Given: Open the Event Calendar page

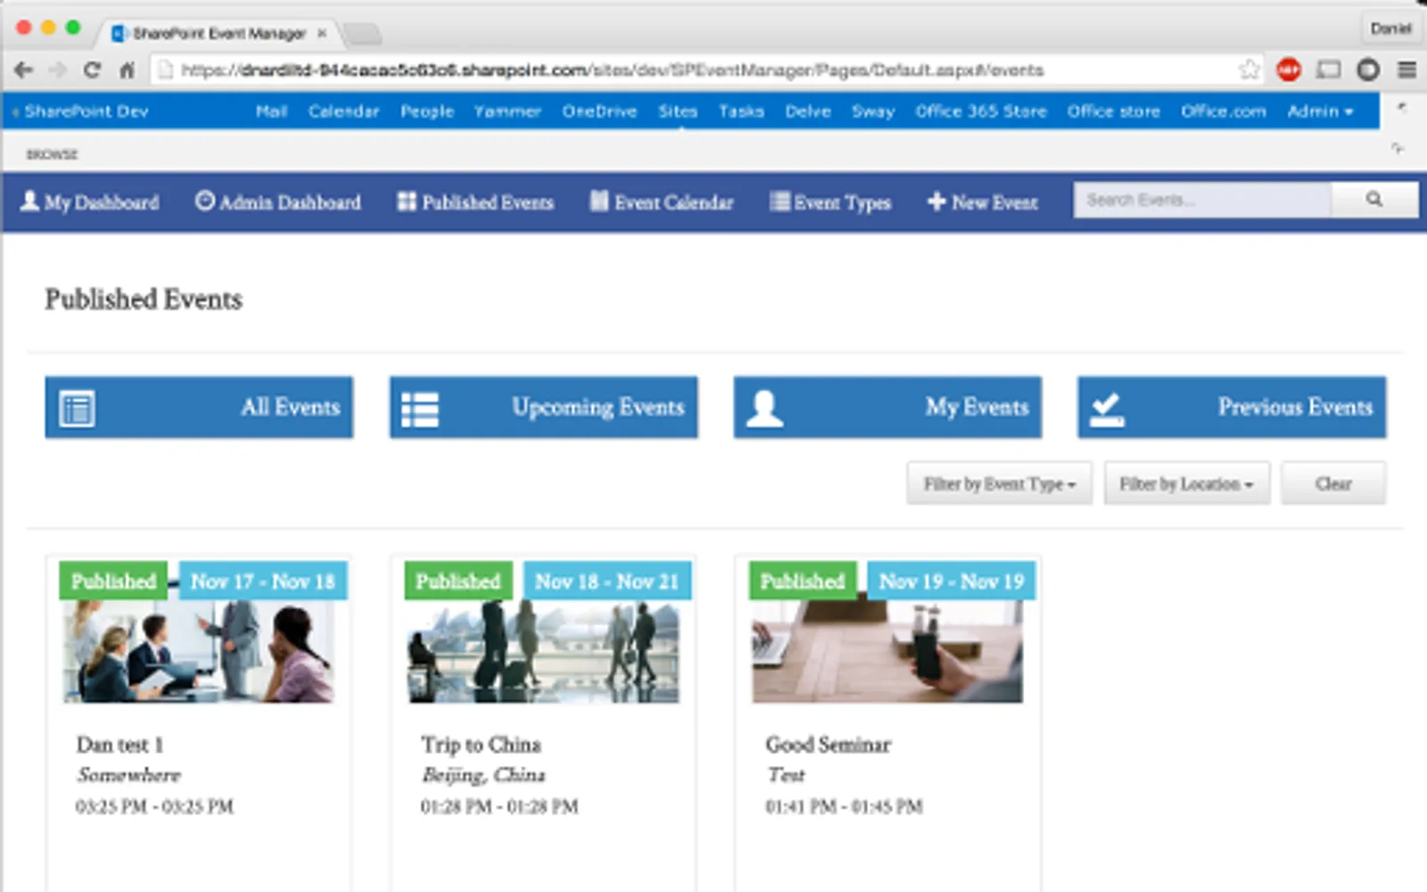Looking at the screenshot, I should (x=662, y=202).
